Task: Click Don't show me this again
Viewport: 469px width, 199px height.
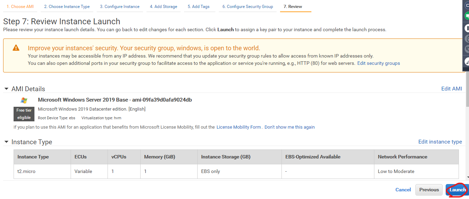Action: (289, 127)
